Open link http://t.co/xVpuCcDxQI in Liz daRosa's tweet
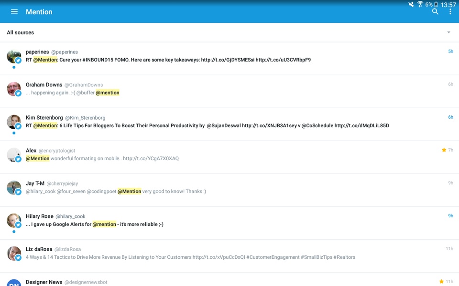 219,257
